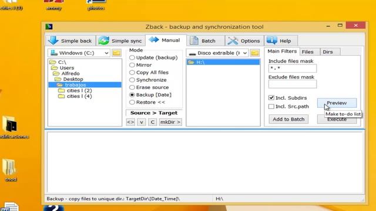Switch to the Manual tab

[166, 40]
